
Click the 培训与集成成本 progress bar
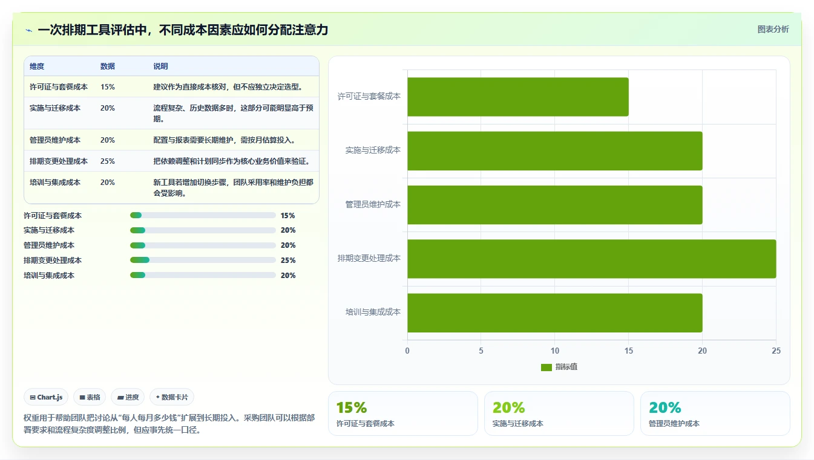coord(203,275)
